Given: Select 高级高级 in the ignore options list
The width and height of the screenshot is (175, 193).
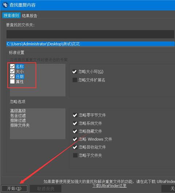Looking at the screenshot, I should pos(18,111).
